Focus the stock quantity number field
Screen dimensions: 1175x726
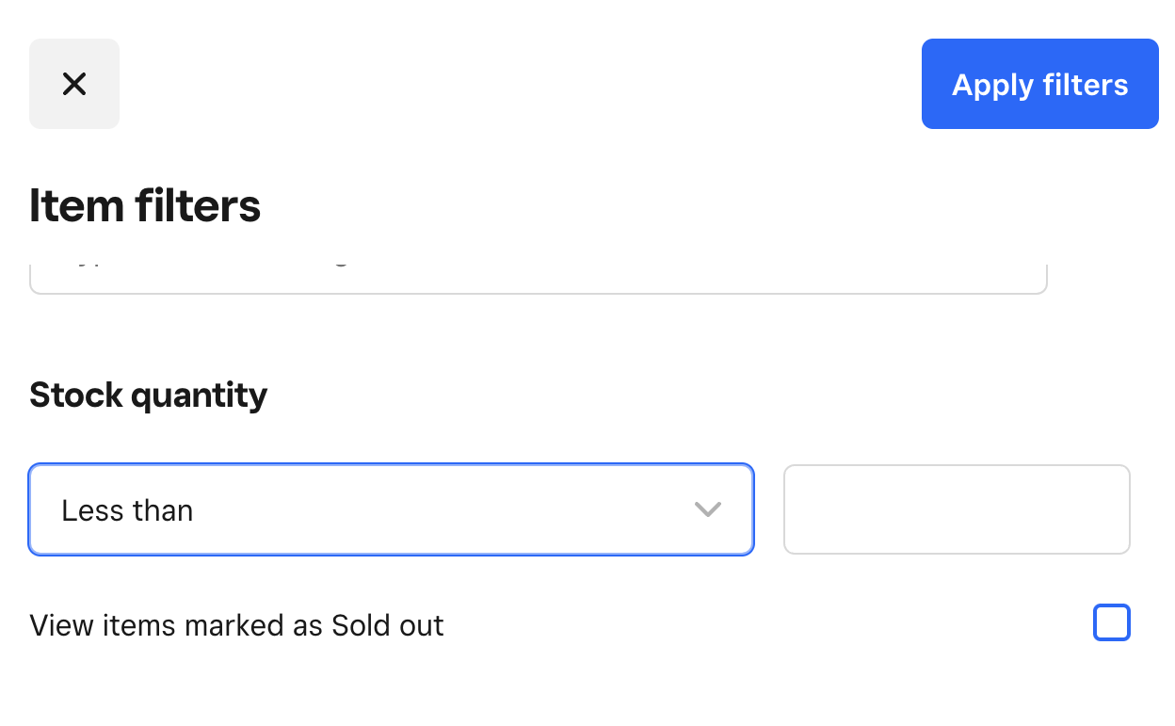click(x=956, y=509)
